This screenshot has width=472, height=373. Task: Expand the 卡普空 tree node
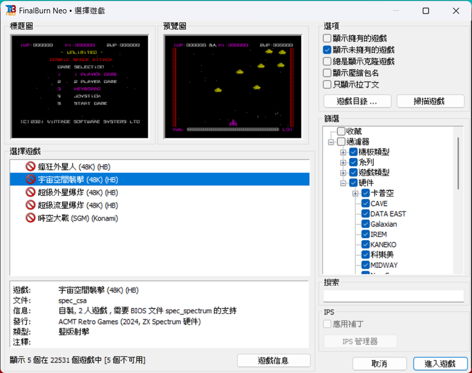(x=355, y=193)
